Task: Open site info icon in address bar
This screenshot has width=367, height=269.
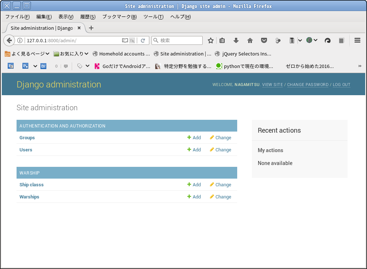Action: [x=20, y=40]
